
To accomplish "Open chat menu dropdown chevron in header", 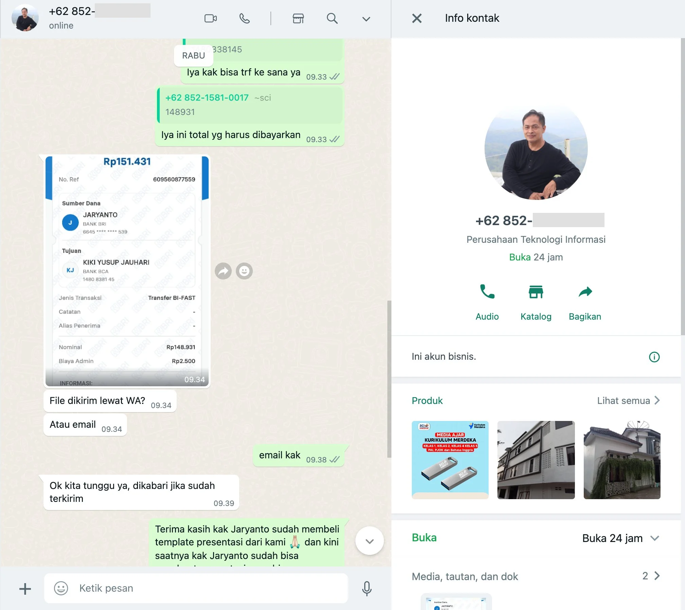I will click(366, 19).
